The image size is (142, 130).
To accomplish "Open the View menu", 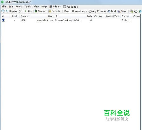I will pyautogui.click(x=36, y=7).
